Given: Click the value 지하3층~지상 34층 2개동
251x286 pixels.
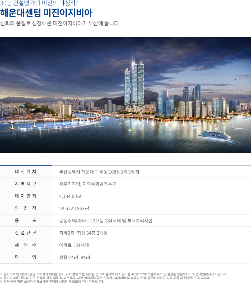Looking at the screenshot, I should pyautogui.click(x=83, y=233).
